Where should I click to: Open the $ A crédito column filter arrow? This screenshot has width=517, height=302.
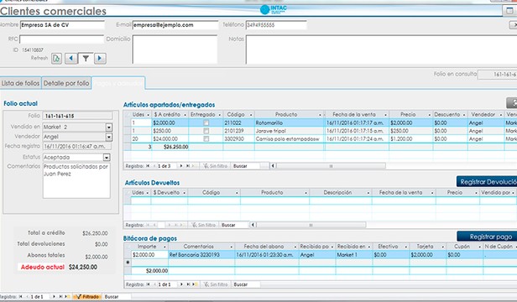[185, 115]
